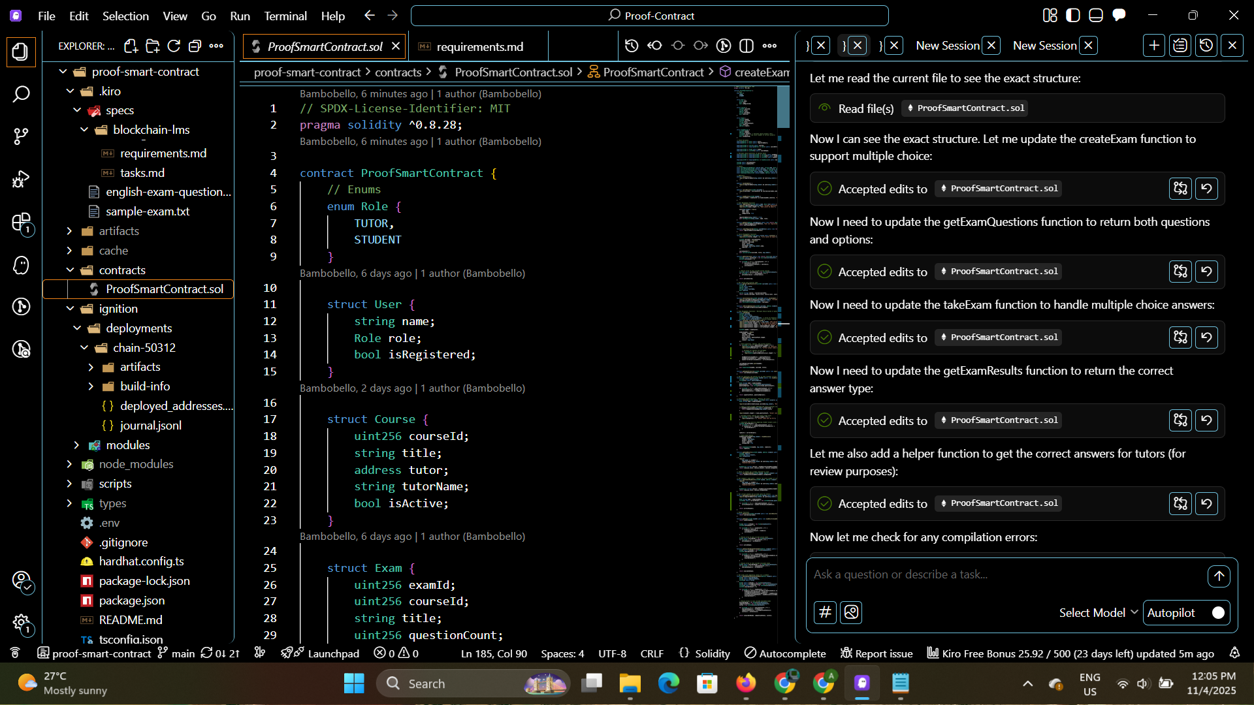The image size is (1254, 705).
Task: Toggle the Autopilot switch
Action: tap(1217, 613)
